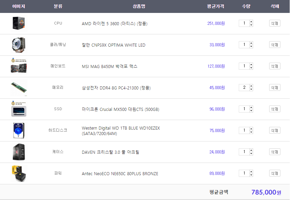Screen dimensions: 290x200
Task: Remove the 메인보드 MSI MAG B450M item
Action: click(275, 66)
